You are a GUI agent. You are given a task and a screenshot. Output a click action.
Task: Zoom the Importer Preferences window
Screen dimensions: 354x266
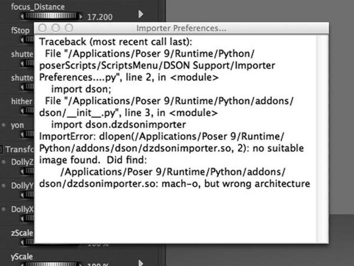click(x=69, y=28)
